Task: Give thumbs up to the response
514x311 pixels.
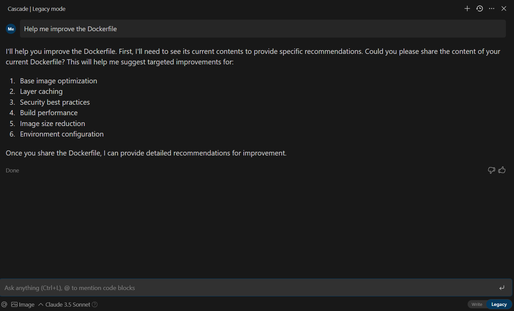Action: click(502, 170)
